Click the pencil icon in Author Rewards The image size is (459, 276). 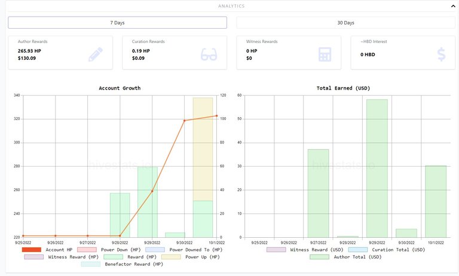pyautogui.click(x=96, y=54)
